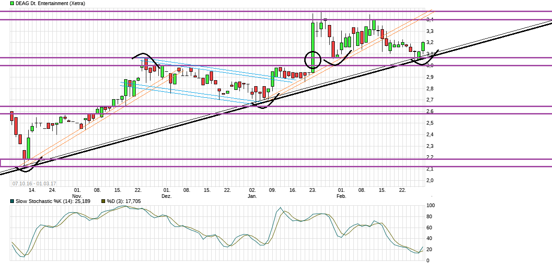Click the last green candle at chart's right end
This screenshot has height=266, width=552.
click(x=423, y=46)
